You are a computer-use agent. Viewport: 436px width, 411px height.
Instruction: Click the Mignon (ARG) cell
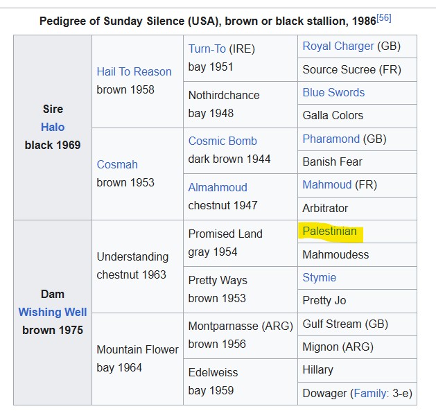(x=357, y=347)
